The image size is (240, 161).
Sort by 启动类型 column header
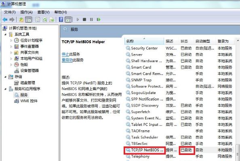click(x=205, y=41)
